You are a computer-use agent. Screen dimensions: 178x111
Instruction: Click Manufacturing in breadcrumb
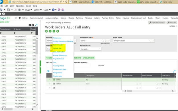click(x=56, y=23)
